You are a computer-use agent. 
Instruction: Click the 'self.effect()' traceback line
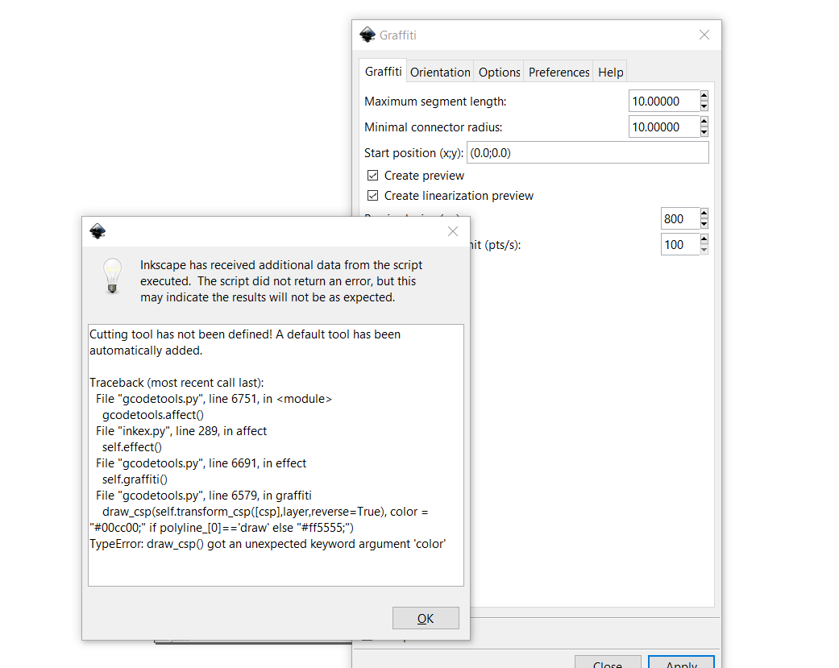click(x=132, y=447)
